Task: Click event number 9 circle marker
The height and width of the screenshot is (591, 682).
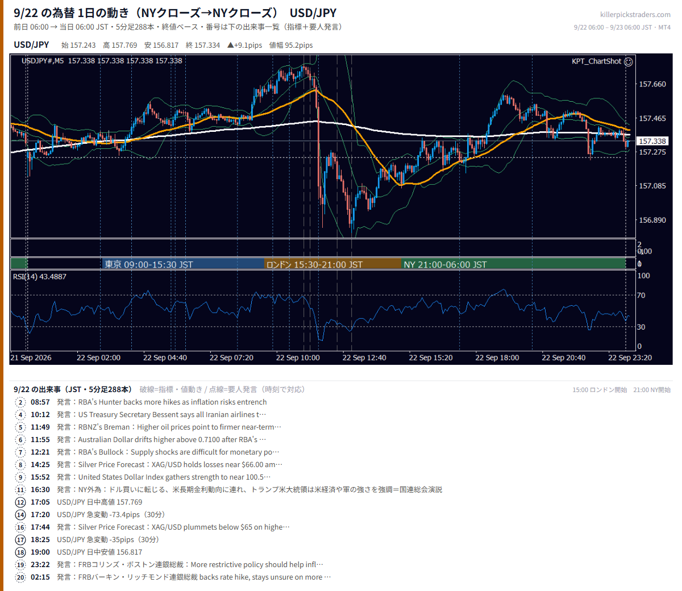Action: pyautogui.click(x=20, y=477)
